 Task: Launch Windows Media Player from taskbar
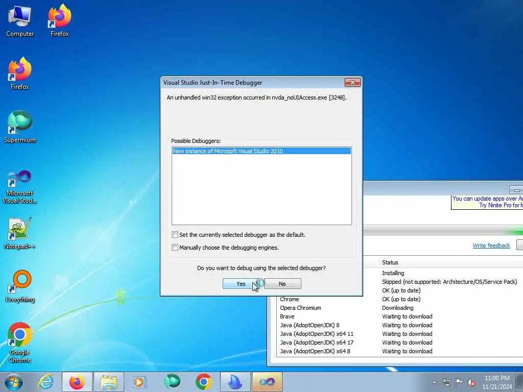click(x=139, y=382)
